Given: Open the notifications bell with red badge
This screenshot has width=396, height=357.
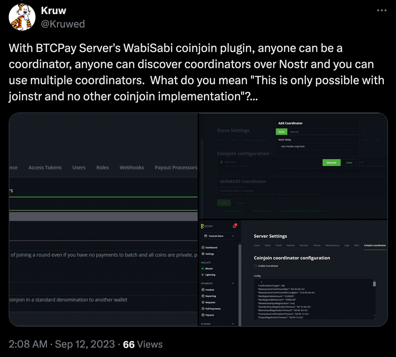Looking at the screenshot, I should pos(235,226).
